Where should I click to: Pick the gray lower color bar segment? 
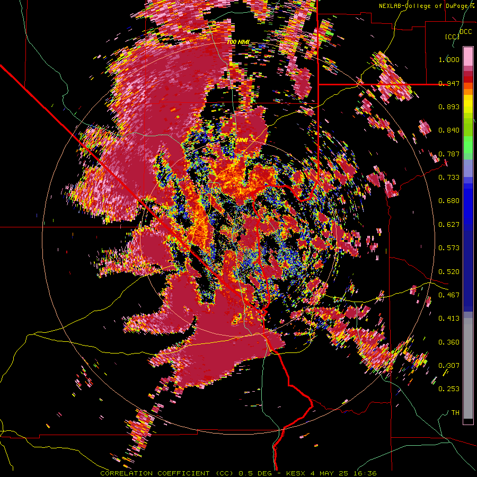468,368
